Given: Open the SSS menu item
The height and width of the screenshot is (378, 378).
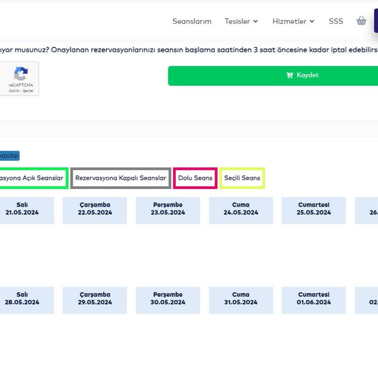Looking at the screenshot, I should [x=336, y=21].
